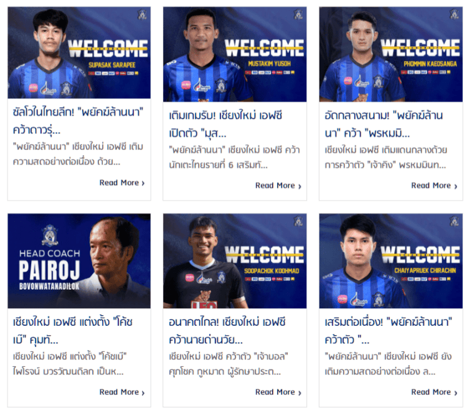Click club crest icon on Chaiyapruek banner

click(454, 221)
